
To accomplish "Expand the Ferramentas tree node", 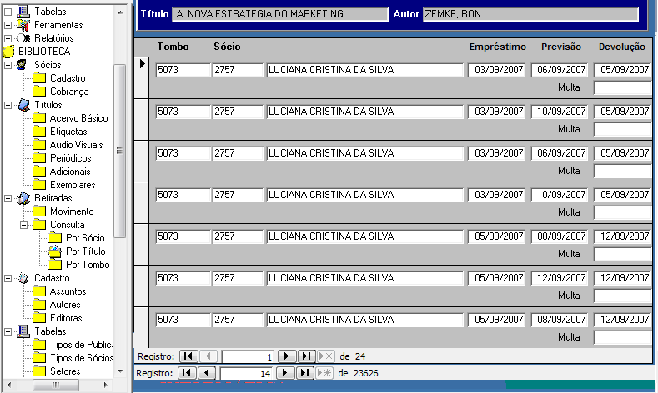I will coord(8,25).
